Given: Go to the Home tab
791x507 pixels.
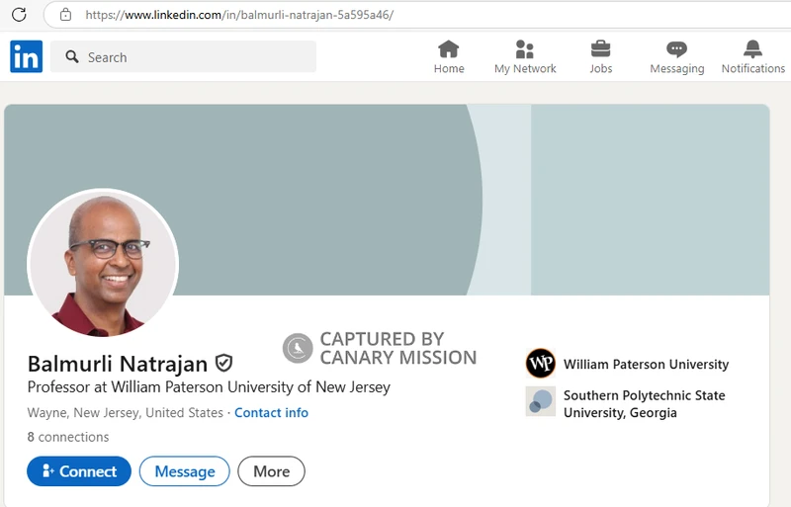Looking at the screenshot, I should click(449, 57).
